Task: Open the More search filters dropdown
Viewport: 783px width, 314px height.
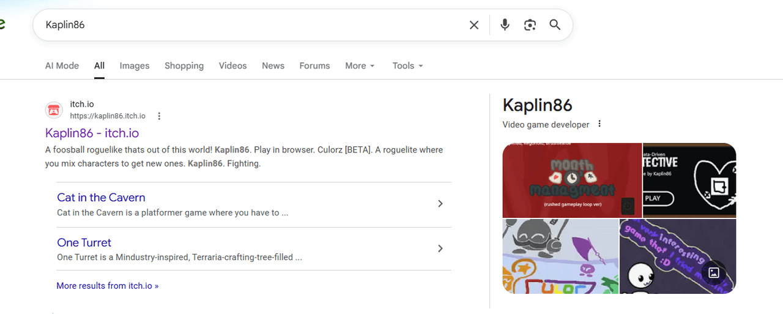Action: coord(360,65)
